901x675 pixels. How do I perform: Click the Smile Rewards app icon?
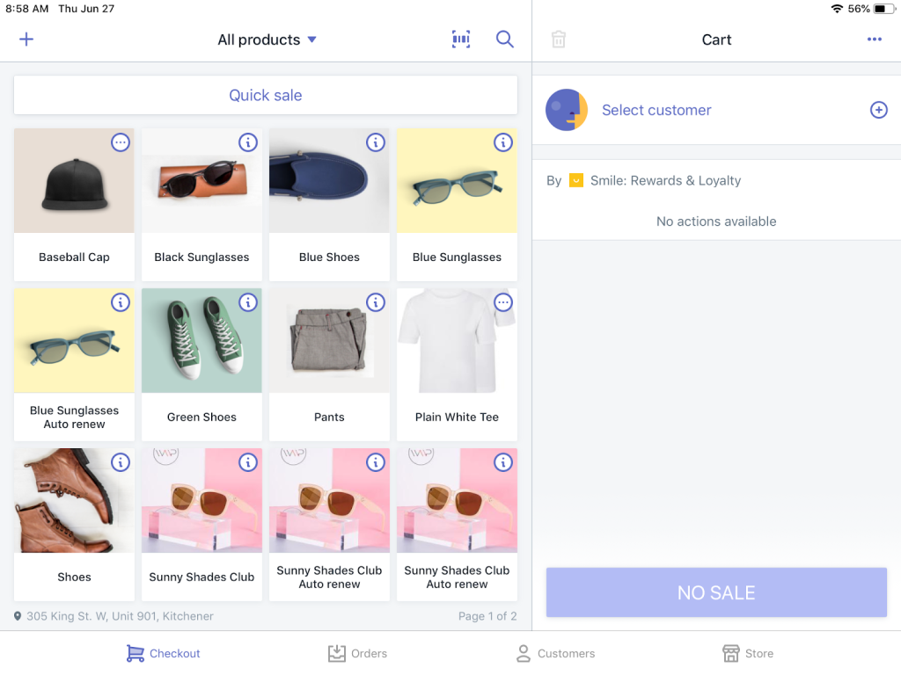coord(575,180)
